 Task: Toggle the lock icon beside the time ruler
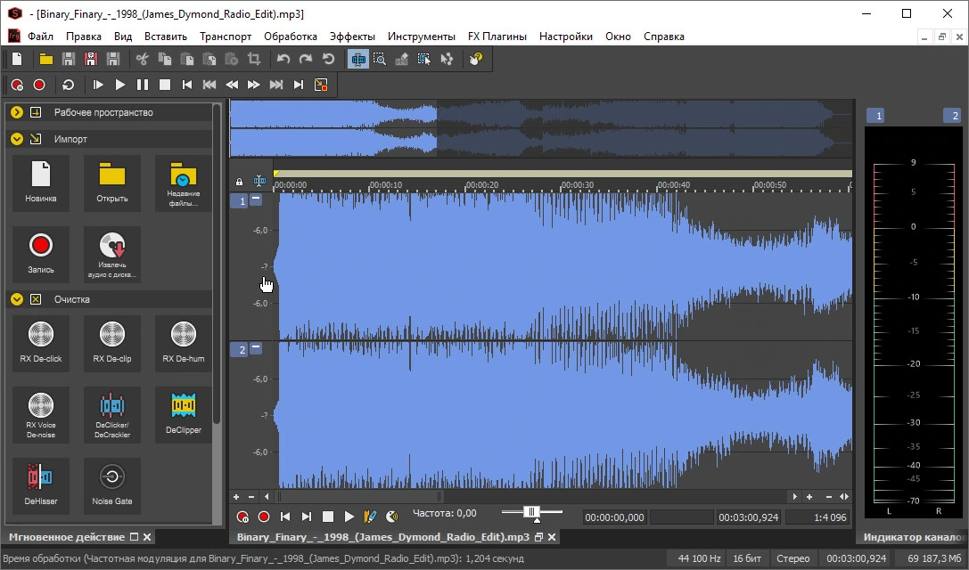click(239, 182)
